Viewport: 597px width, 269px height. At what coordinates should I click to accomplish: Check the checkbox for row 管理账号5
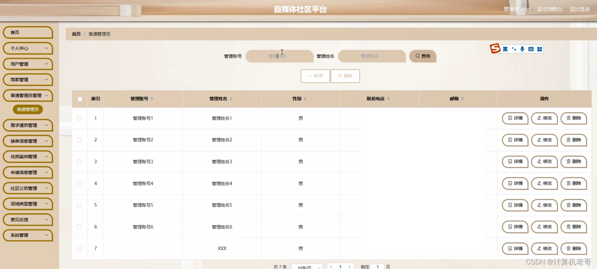pyautogui.click(x=79, y=205)
